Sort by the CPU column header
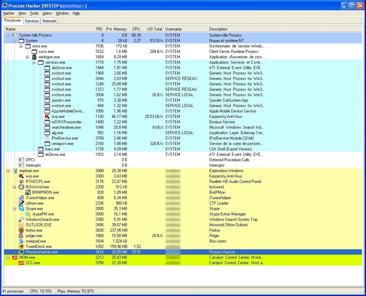The image size is (366, 296). [x=135, y=29]
